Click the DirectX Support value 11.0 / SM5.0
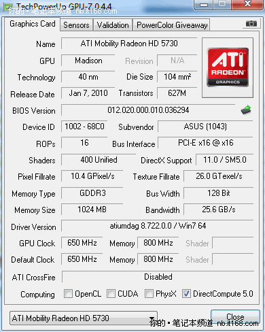Image resolution: width=265 pixels, height=332 pixels. (x=225, y=160)
